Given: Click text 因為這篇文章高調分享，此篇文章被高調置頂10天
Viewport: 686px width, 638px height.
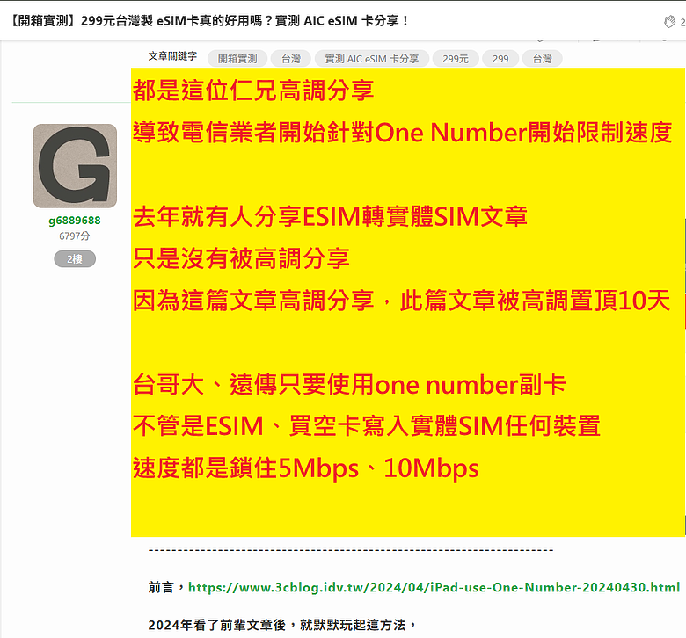Looking at the screenshot, I should click(x=402, y=301).
